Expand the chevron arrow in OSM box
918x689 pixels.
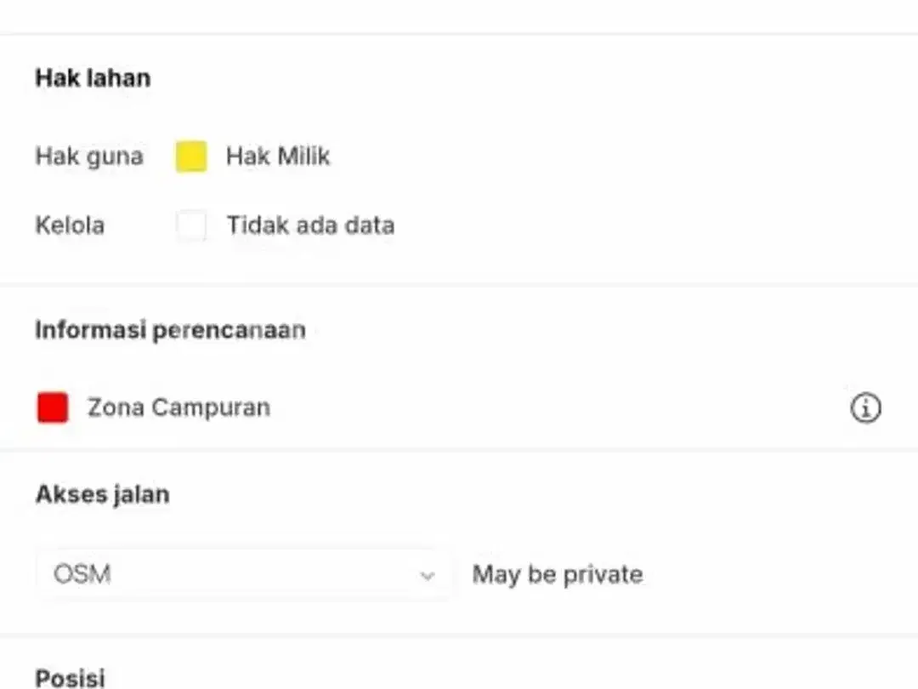428,575
